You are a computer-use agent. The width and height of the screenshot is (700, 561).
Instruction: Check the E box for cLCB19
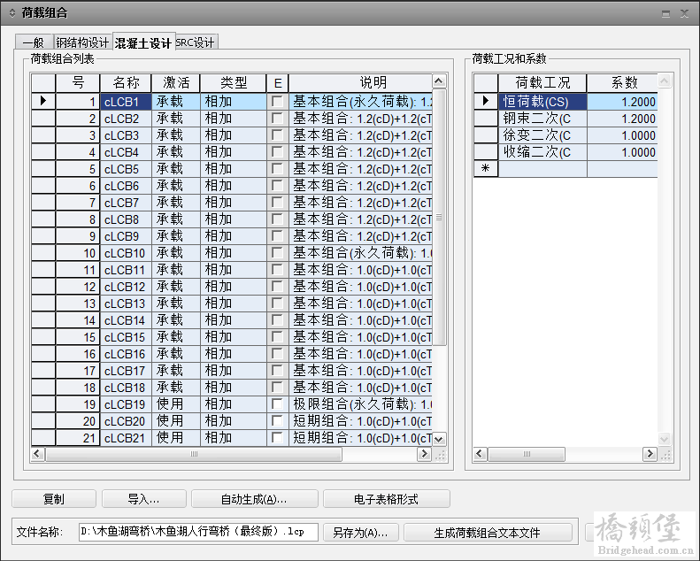pyautogui.click(x=277, y=403)
